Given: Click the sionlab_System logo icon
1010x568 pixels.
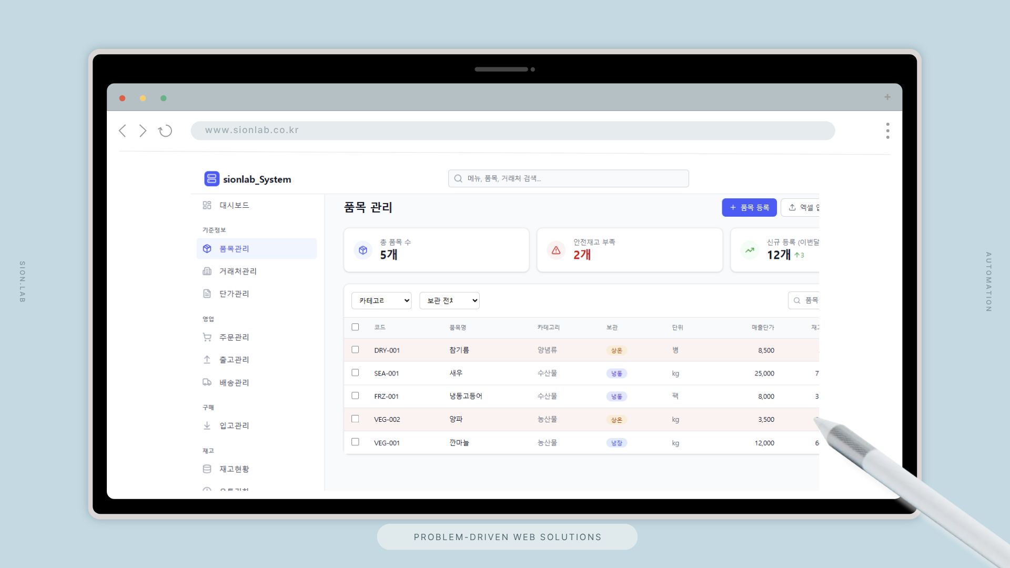Looking at the screenshot, I should (x=211, y=179).
